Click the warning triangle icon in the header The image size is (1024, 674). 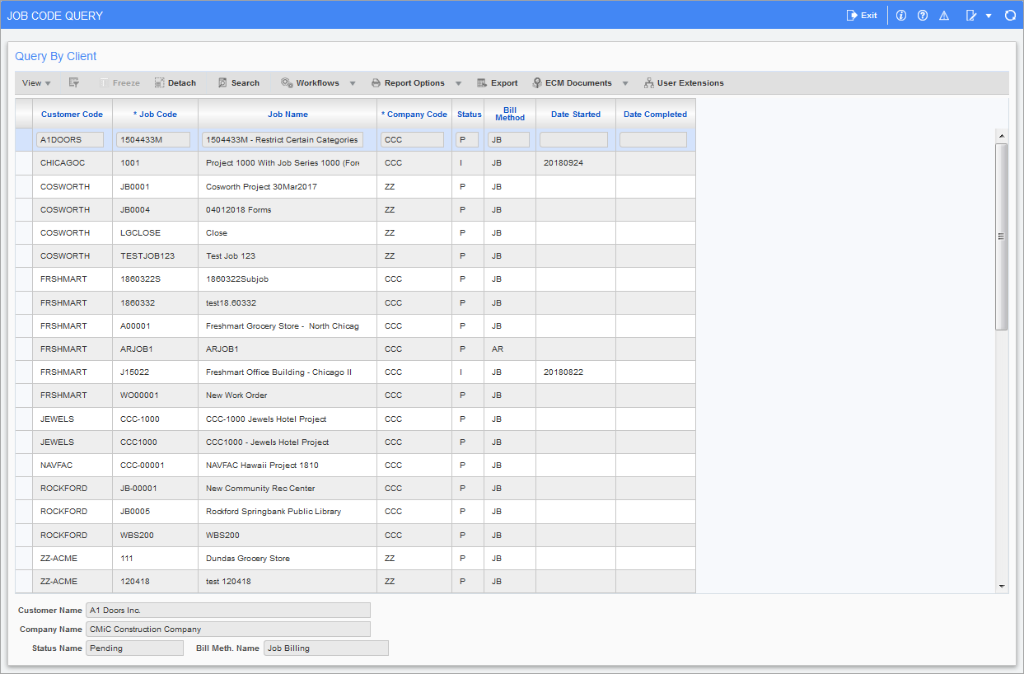(x=944, y=15)
